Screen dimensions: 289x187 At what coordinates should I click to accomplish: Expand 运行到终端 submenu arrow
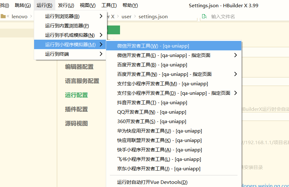[x=101, y=54]
